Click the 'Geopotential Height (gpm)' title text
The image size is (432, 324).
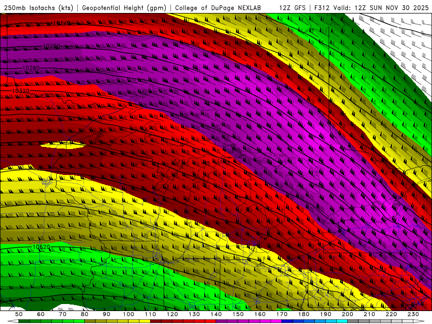(124, 8)
